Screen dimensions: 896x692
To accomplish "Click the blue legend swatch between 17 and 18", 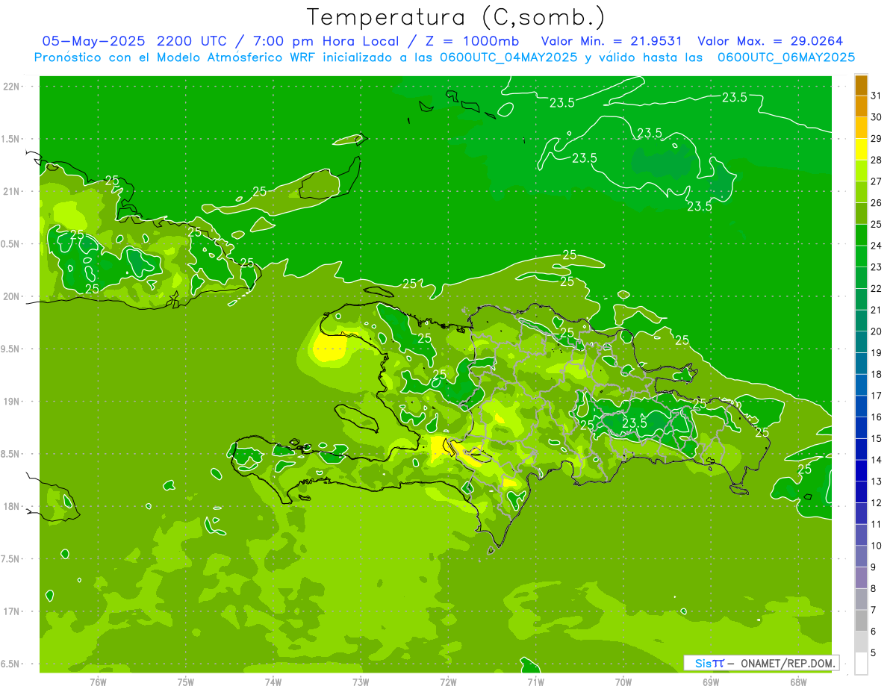I will point(861,385).
